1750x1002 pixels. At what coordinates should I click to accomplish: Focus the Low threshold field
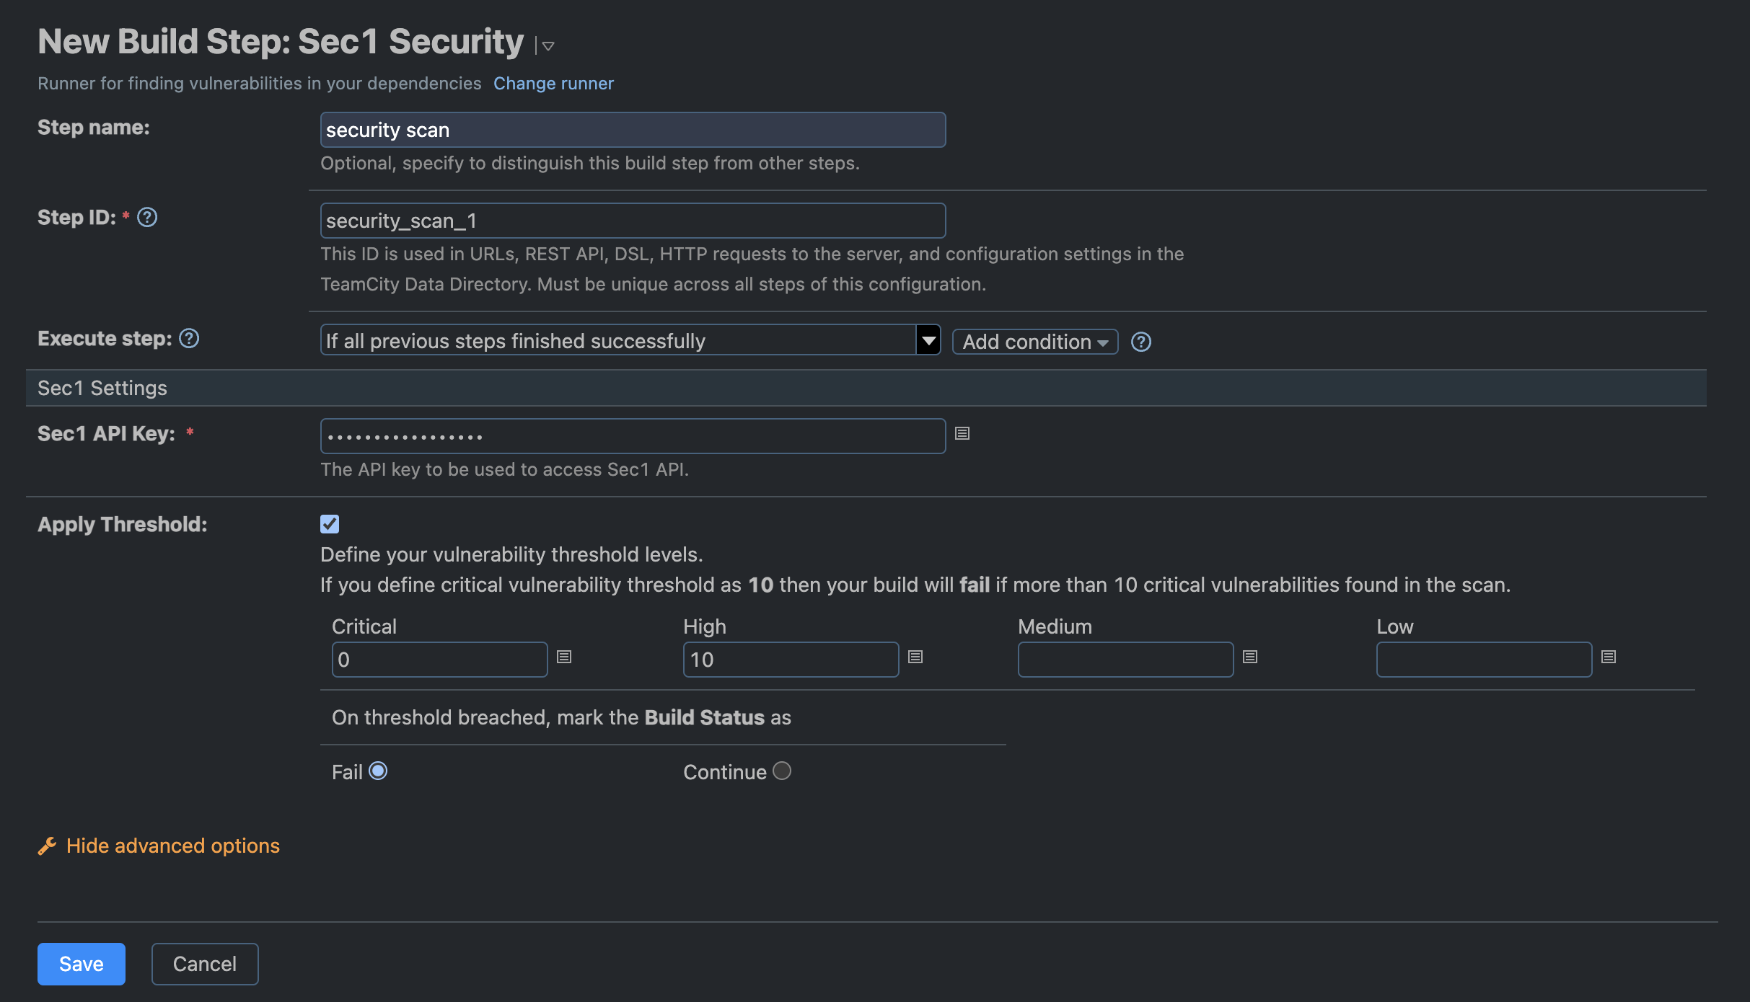click(x=1484, y=660)
